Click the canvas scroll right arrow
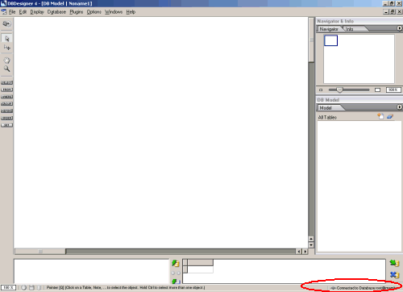 click(305, 252)
